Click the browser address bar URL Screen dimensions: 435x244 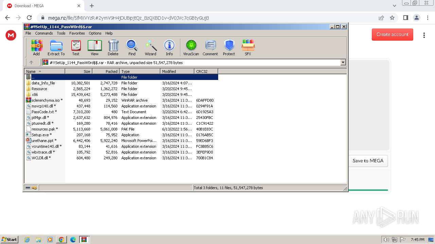click(128, 18)
